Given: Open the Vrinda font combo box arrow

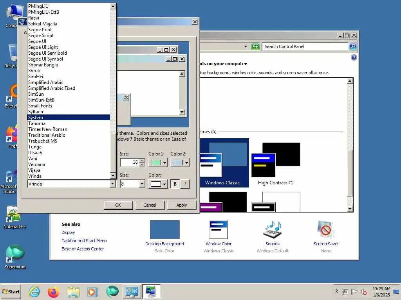Looking at the screenshot, I should click(x=112, y=184).
